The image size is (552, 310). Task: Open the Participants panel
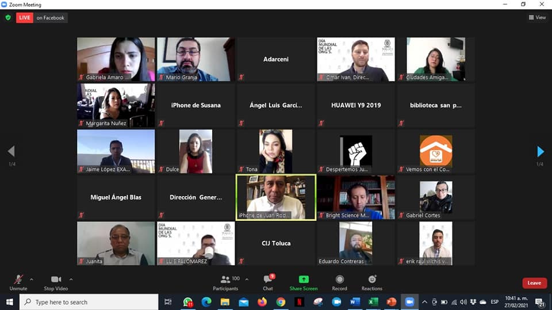tap(225, 282)
